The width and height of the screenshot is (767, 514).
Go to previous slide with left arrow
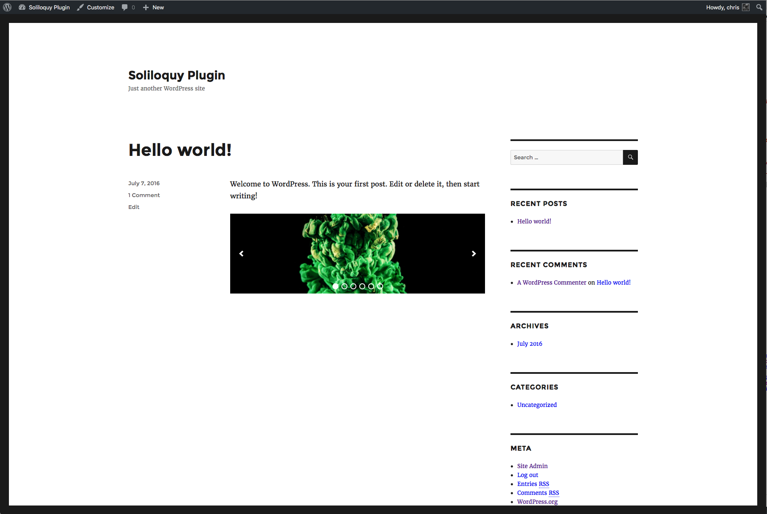[x=241, y=254]
